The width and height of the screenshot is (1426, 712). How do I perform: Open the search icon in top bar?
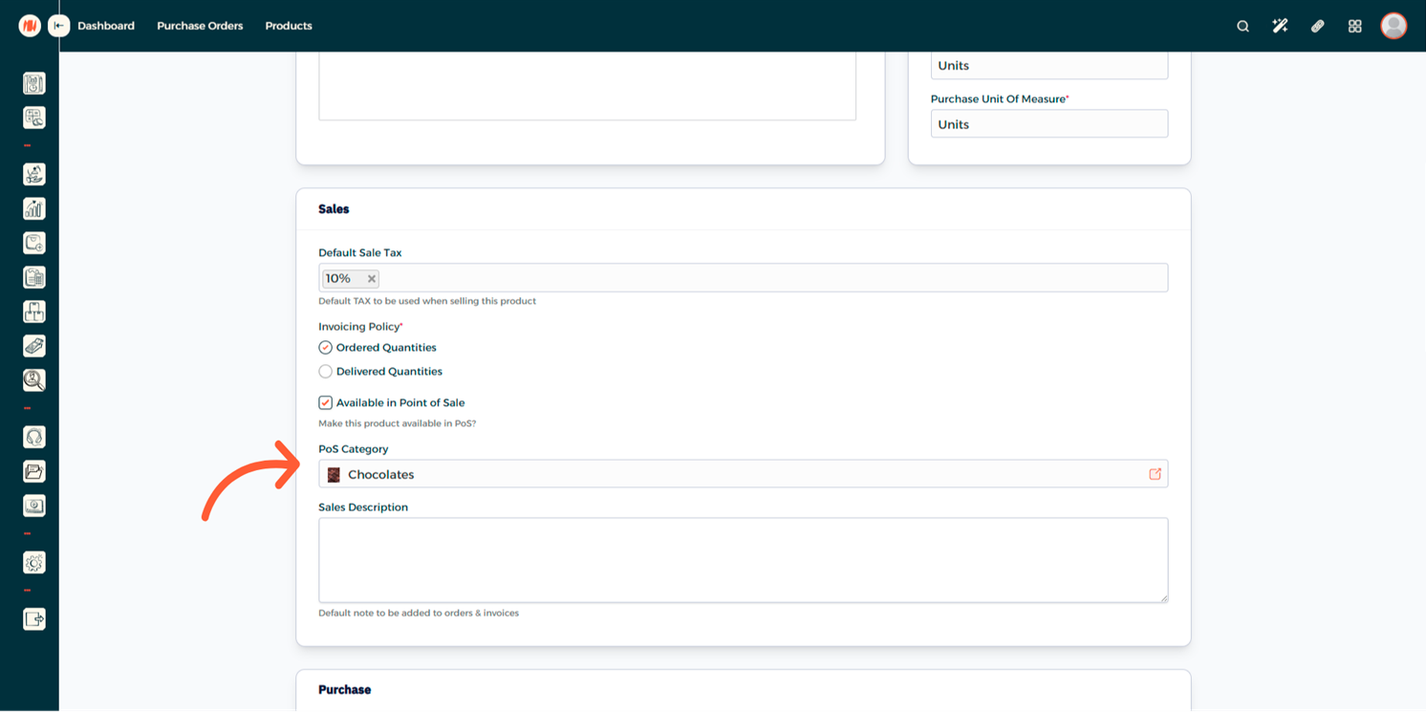pos(1242,26)
